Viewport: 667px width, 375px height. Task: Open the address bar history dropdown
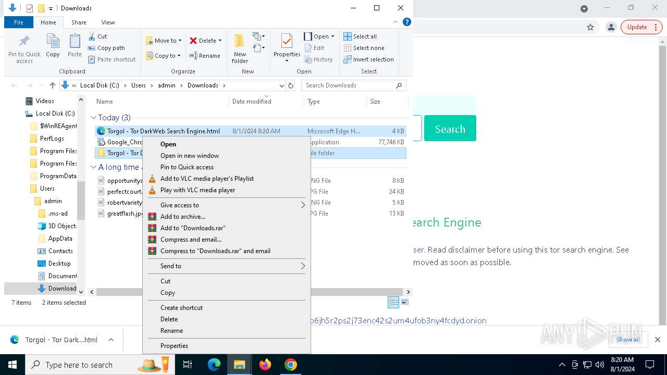tap(281, 85)
